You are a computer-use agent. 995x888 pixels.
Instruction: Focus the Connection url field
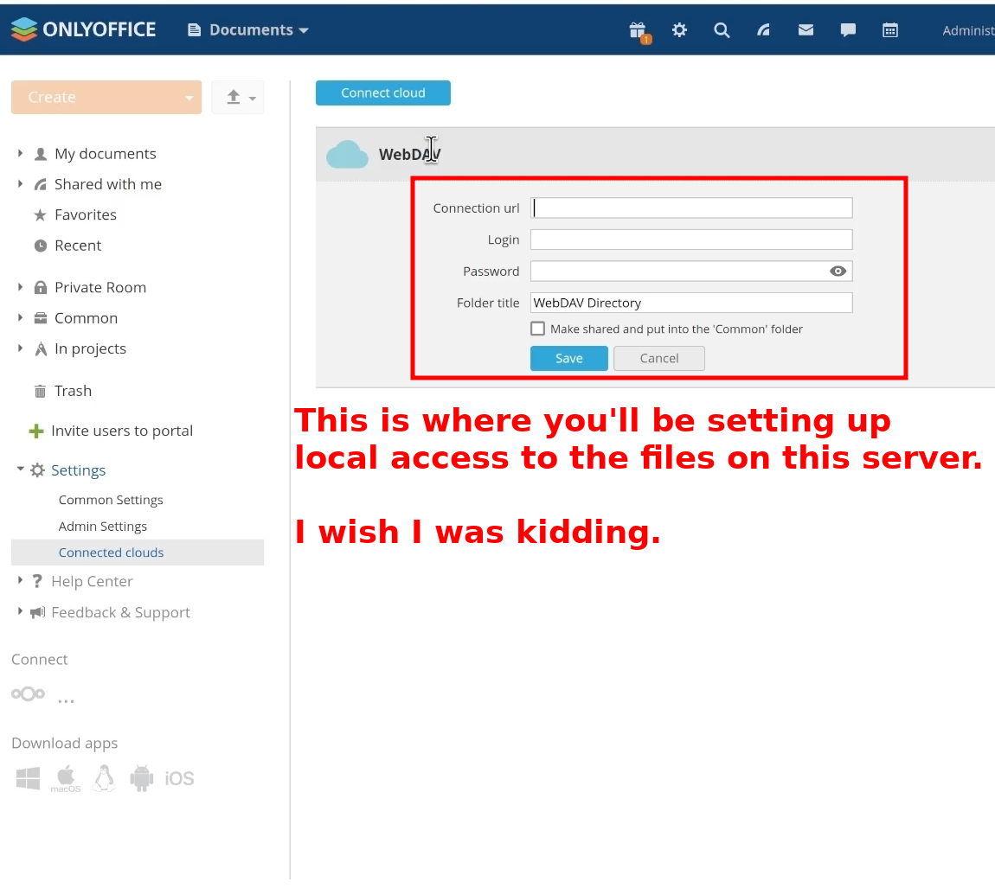[691, 208]
